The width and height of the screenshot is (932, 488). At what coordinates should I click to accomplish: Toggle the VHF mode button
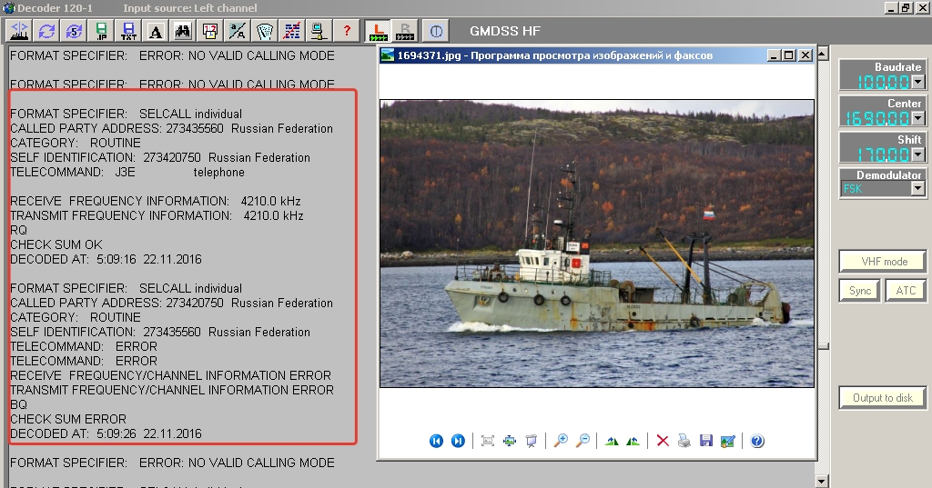884,261
